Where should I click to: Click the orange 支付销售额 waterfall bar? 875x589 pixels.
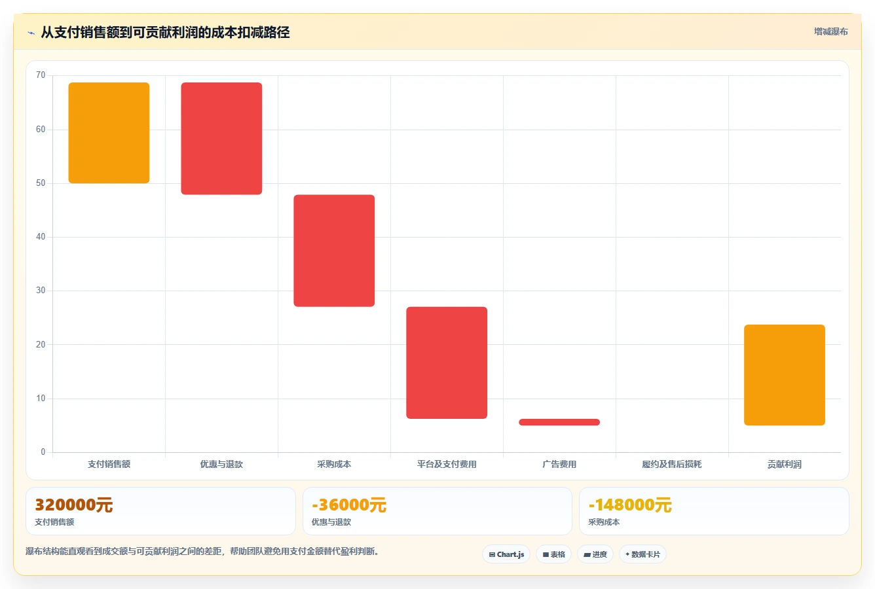[109, 133]
